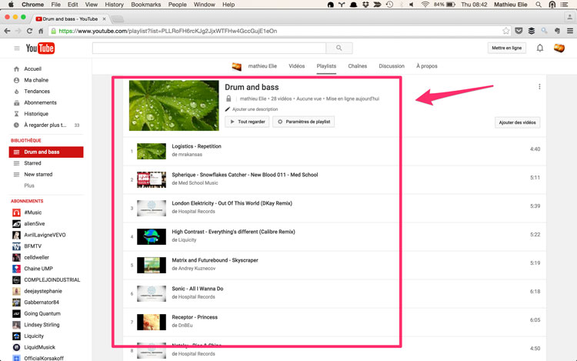577x361 pixels.
Task: Click the Historique hourglass icon
Action: pyautogui.click(x=16, y=114)
